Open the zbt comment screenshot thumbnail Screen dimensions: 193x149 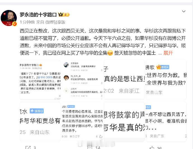pyautogui.click(x=82, y=122)
